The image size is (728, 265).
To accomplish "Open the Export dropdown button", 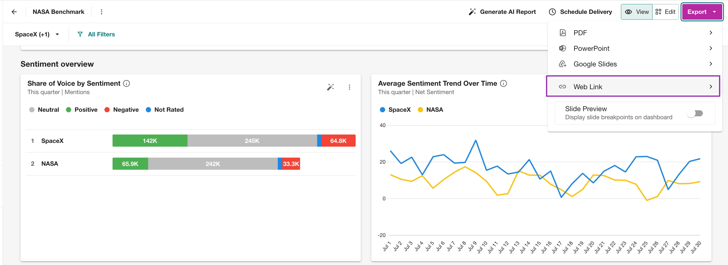I will (x=702, y=12).
